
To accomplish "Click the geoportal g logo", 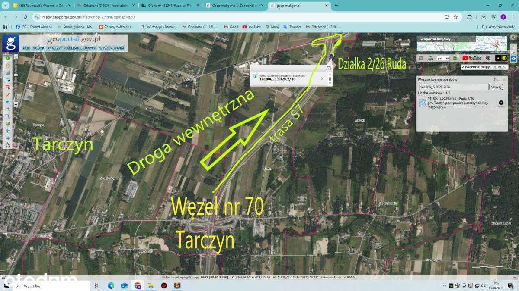I will click(x=11, y=44).
